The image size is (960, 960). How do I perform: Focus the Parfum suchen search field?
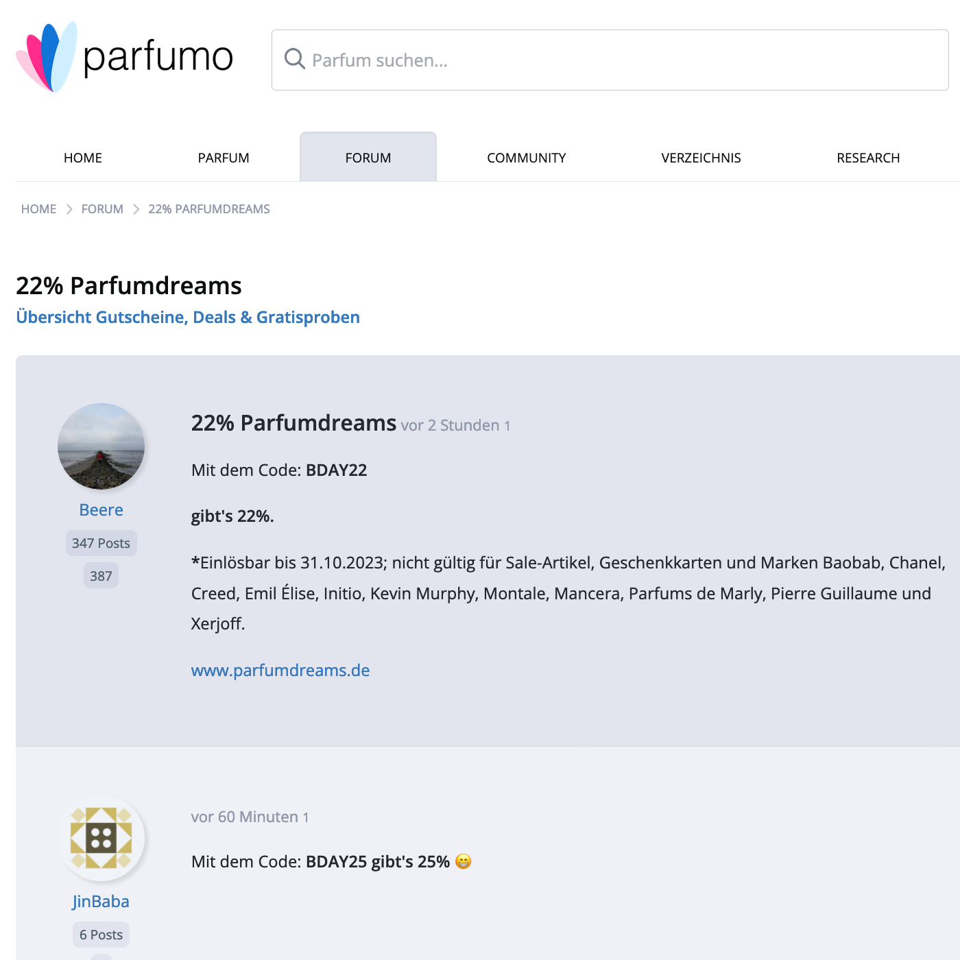[x=617, y=60]
